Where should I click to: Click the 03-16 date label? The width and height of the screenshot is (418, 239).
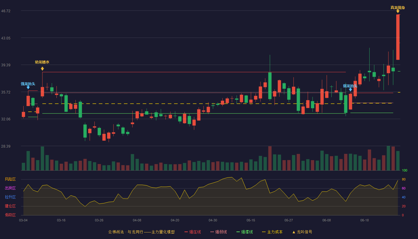tap(61, 220)
